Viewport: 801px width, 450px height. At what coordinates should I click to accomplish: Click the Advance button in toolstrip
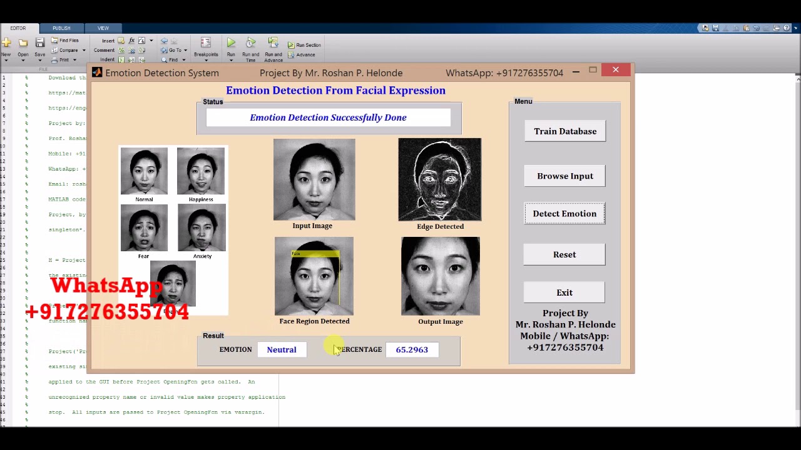pyautogui.click(x=301, y=54)
